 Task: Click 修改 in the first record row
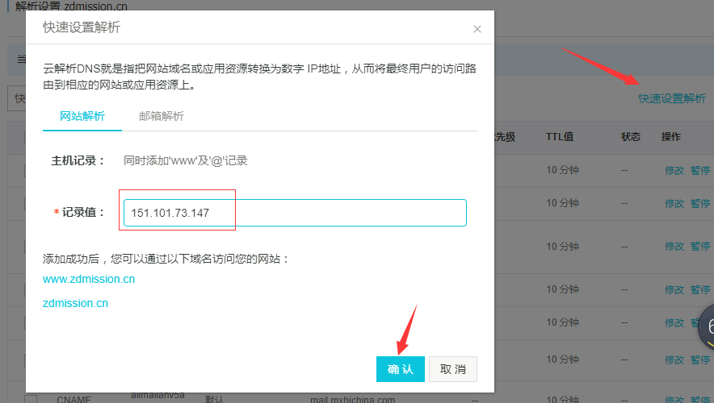point(674,170)
